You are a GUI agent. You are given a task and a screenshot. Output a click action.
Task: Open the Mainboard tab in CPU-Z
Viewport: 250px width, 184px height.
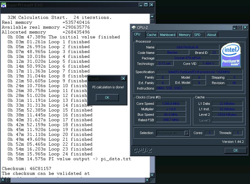pos(167,35)
